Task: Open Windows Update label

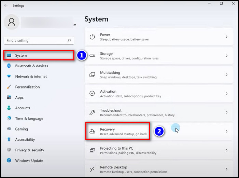Action: (29, 161)
